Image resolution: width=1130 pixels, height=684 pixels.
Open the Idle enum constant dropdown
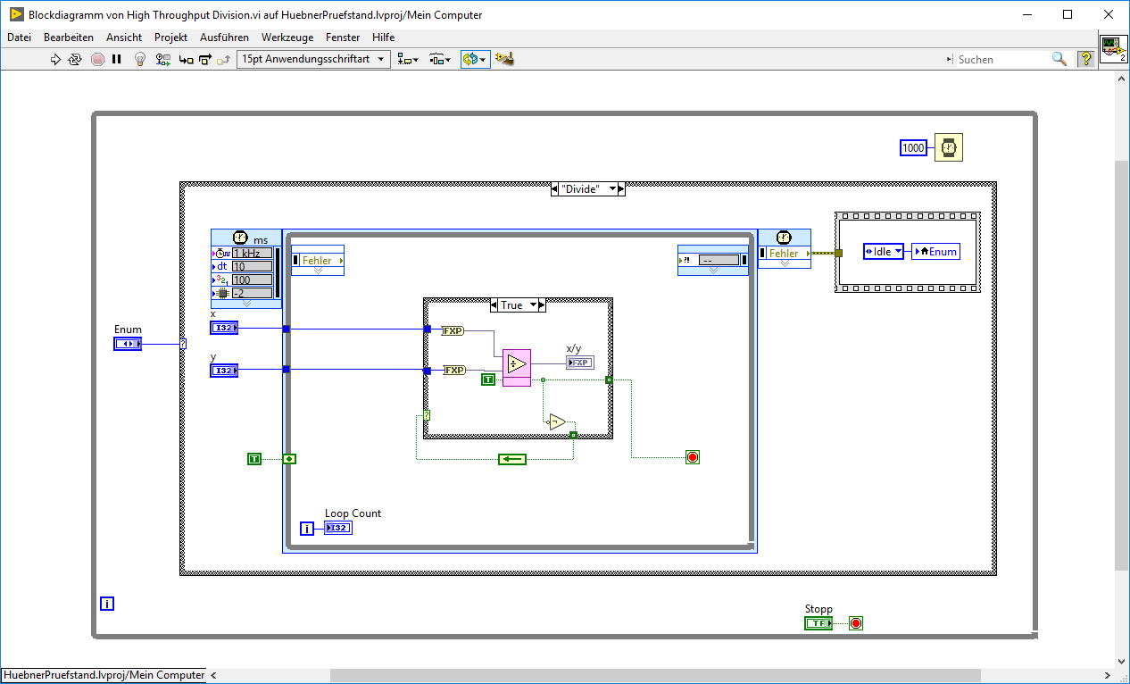897,252
